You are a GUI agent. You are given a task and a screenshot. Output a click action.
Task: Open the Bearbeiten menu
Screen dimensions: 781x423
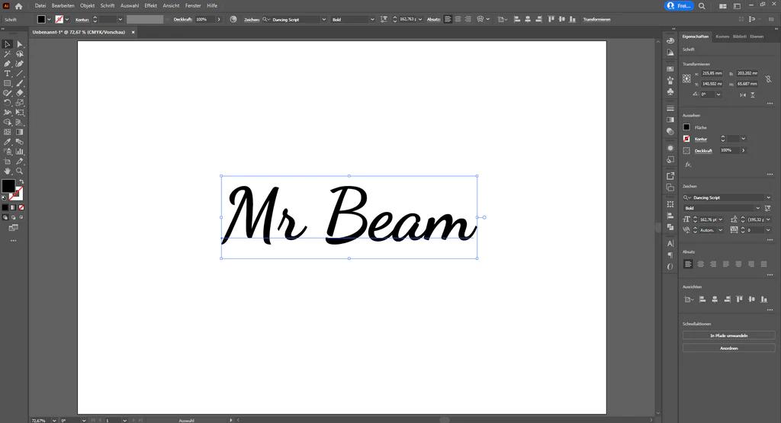[63, 6]
